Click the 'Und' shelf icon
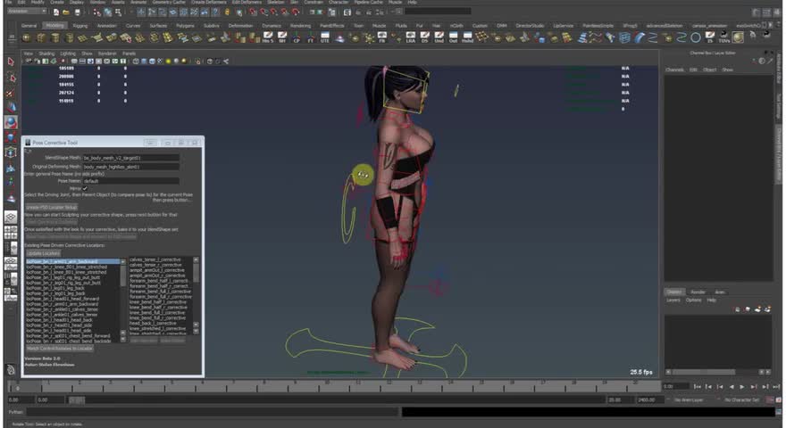 pos(439,37)
